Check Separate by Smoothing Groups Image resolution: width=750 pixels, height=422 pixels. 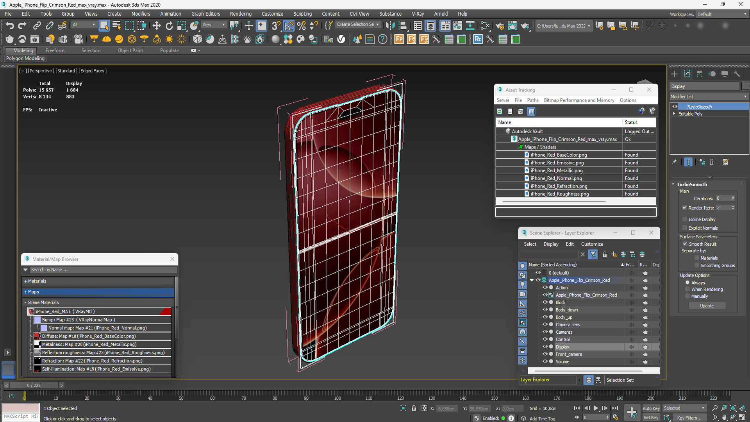pos(697,265)
